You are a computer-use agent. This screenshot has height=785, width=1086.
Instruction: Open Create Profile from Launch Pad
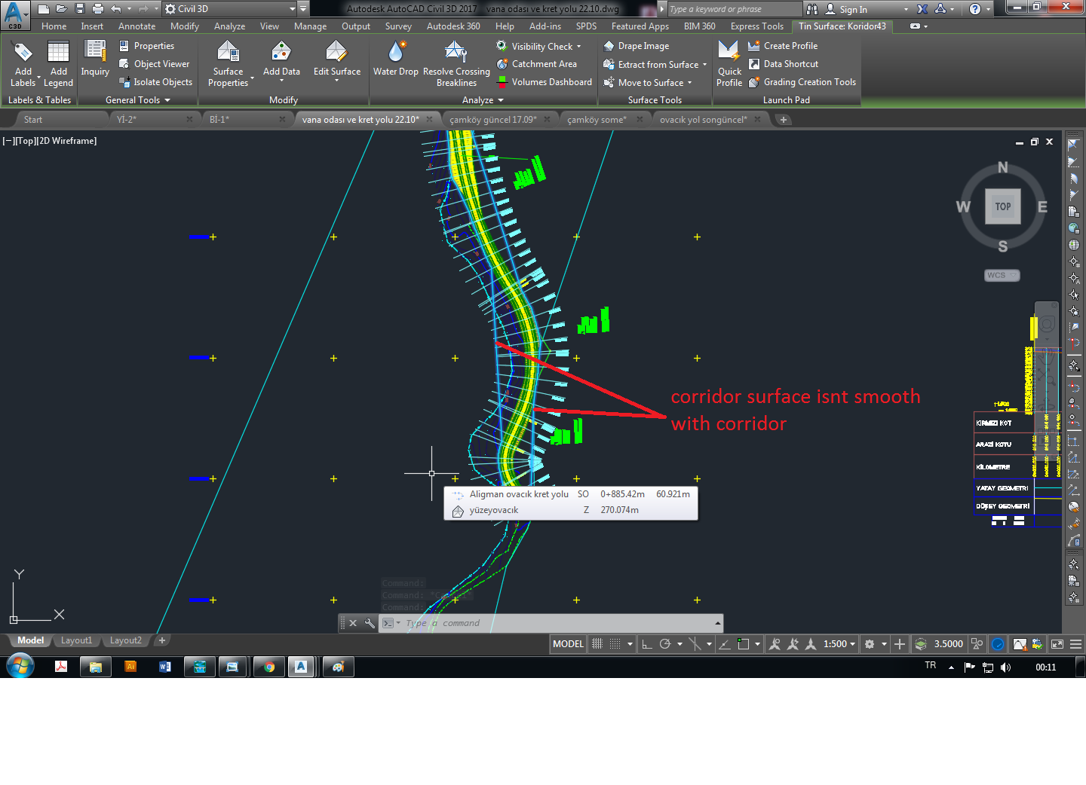click(x=790, y=45)
